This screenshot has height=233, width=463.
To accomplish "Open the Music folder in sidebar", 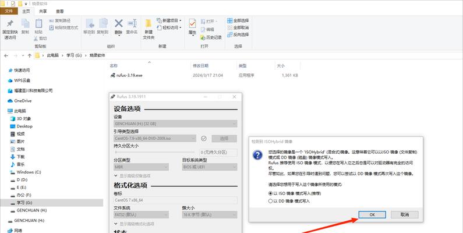I will click(17, 164).
